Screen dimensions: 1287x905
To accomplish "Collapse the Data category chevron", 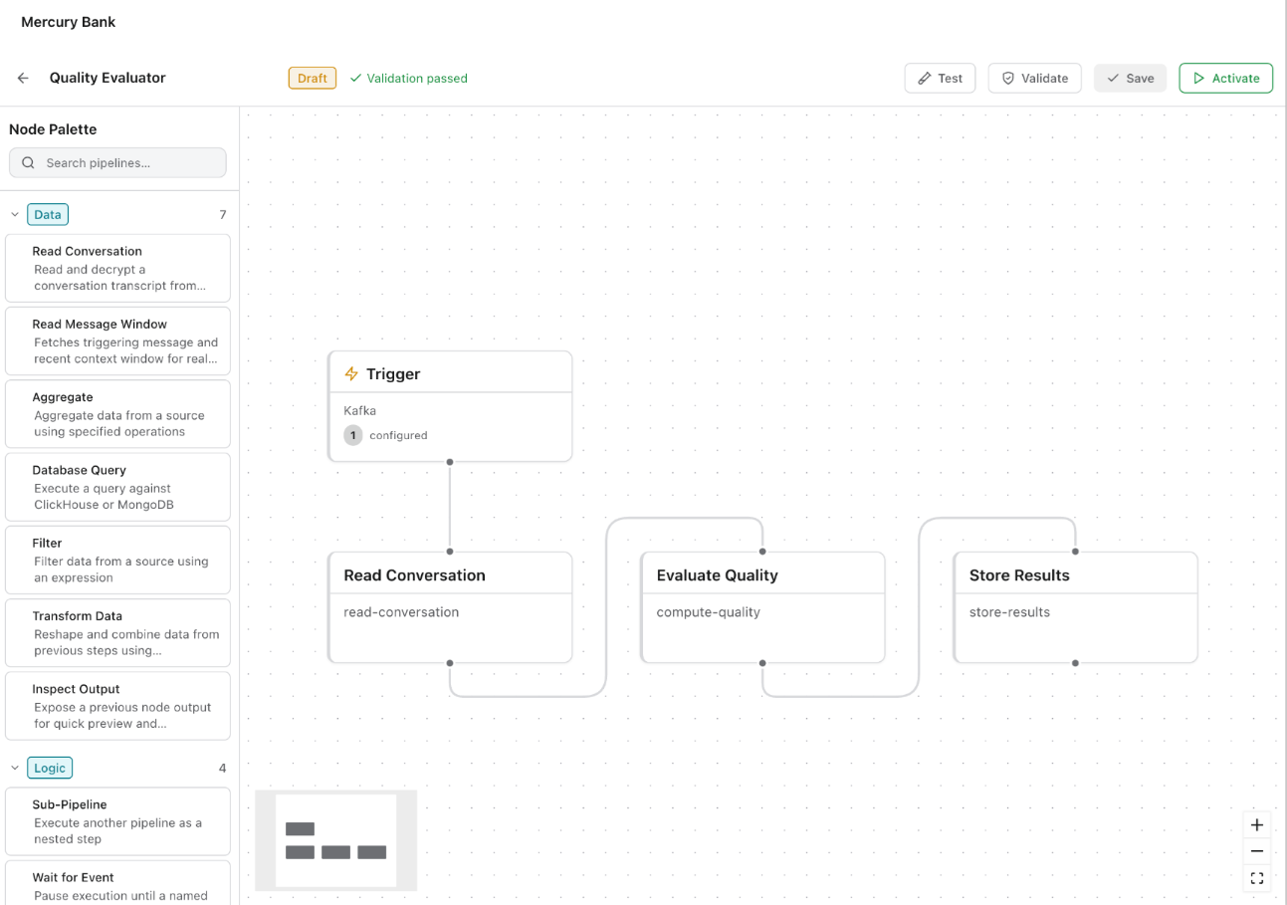I will (x=15, y=214).
